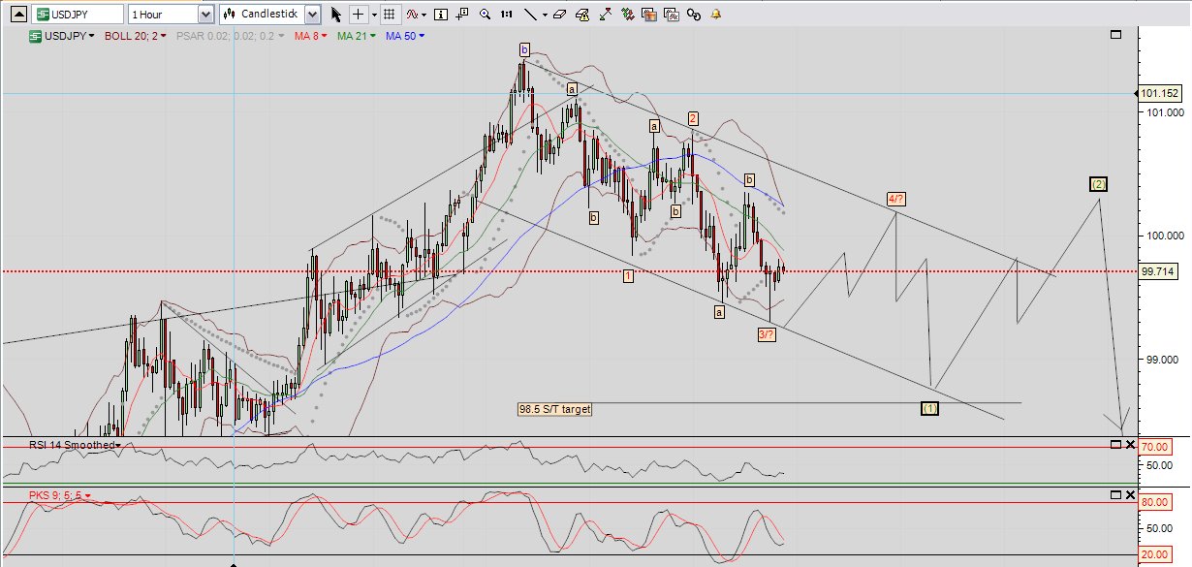Viewport: 1192px width, 567px height.
Task: Click the 101.152 price axis label
Action: [1160, 94]
